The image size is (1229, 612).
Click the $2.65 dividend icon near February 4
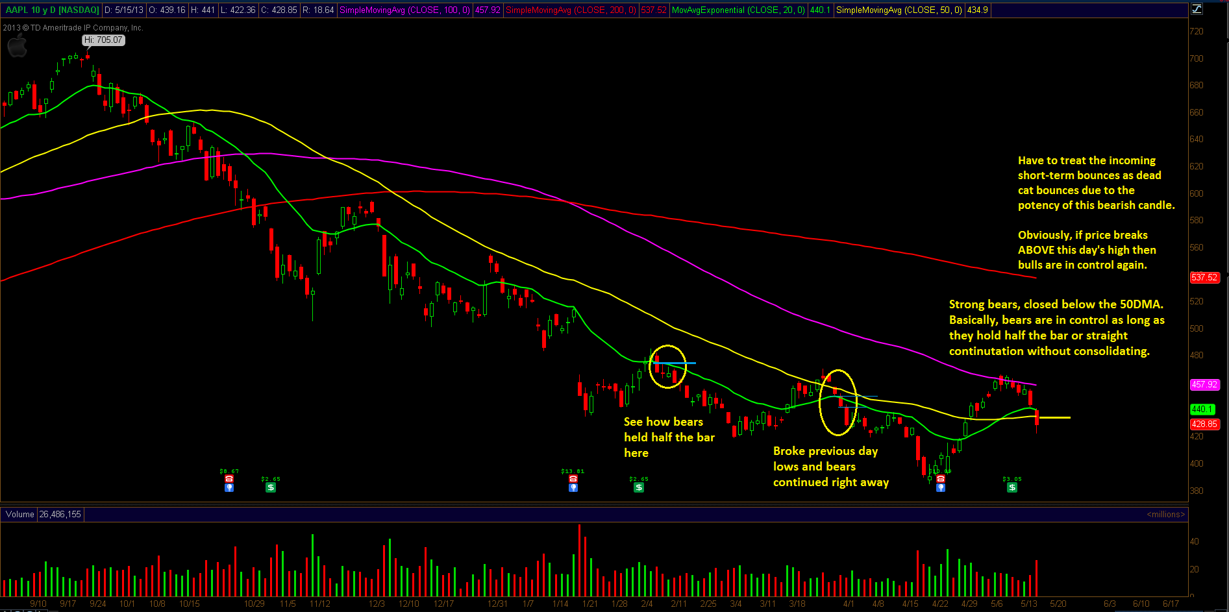click(639, 487)
